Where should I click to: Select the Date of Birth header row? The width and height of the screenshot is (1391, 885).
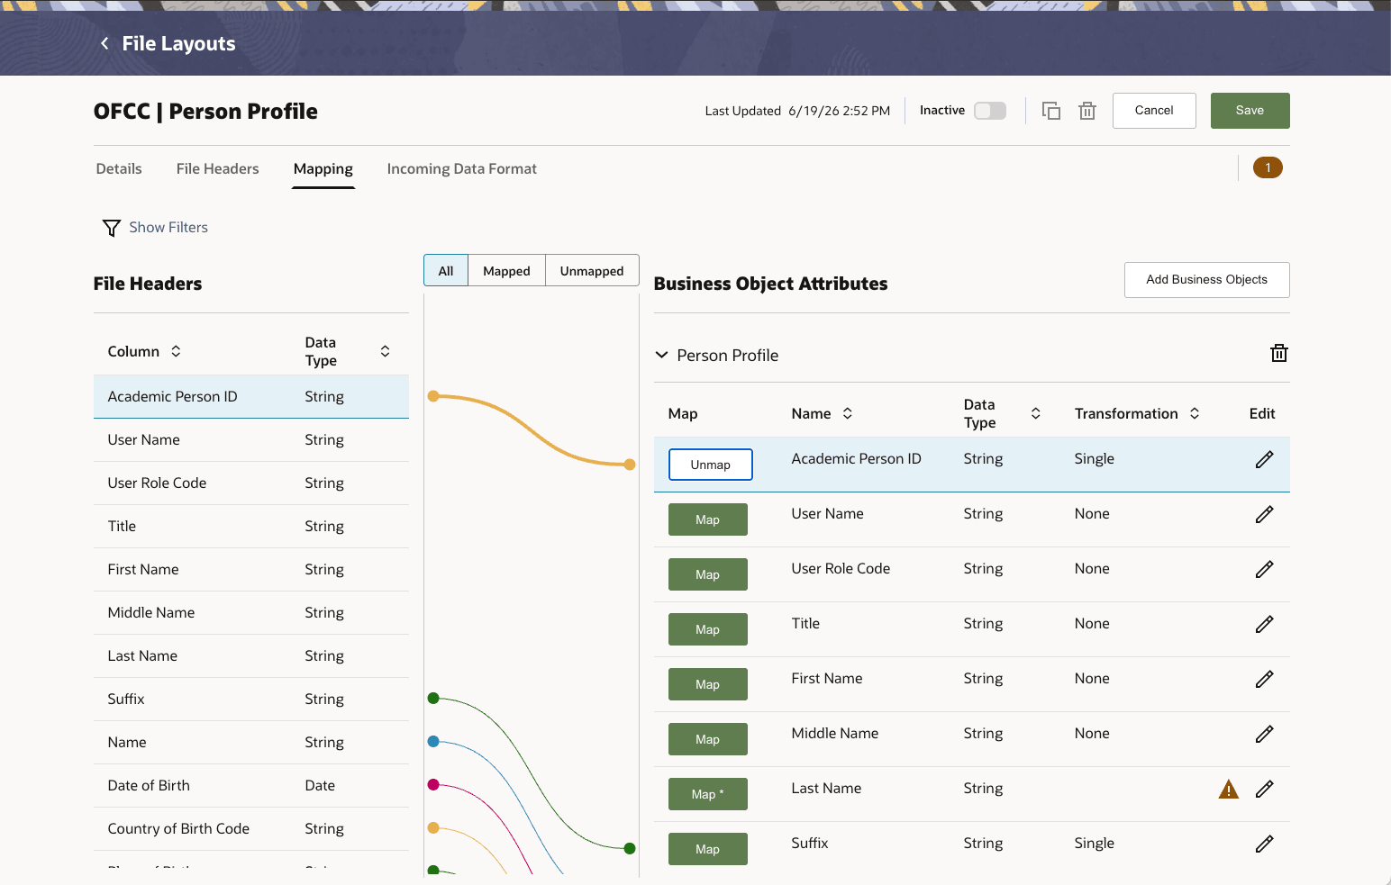point(251,785)
